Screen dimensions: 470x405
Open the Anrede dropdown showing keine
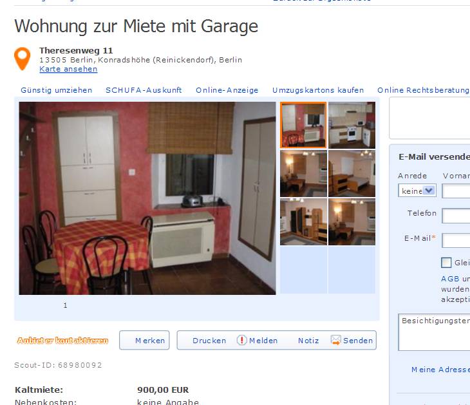pyautogui.click(x=417, y=191)
